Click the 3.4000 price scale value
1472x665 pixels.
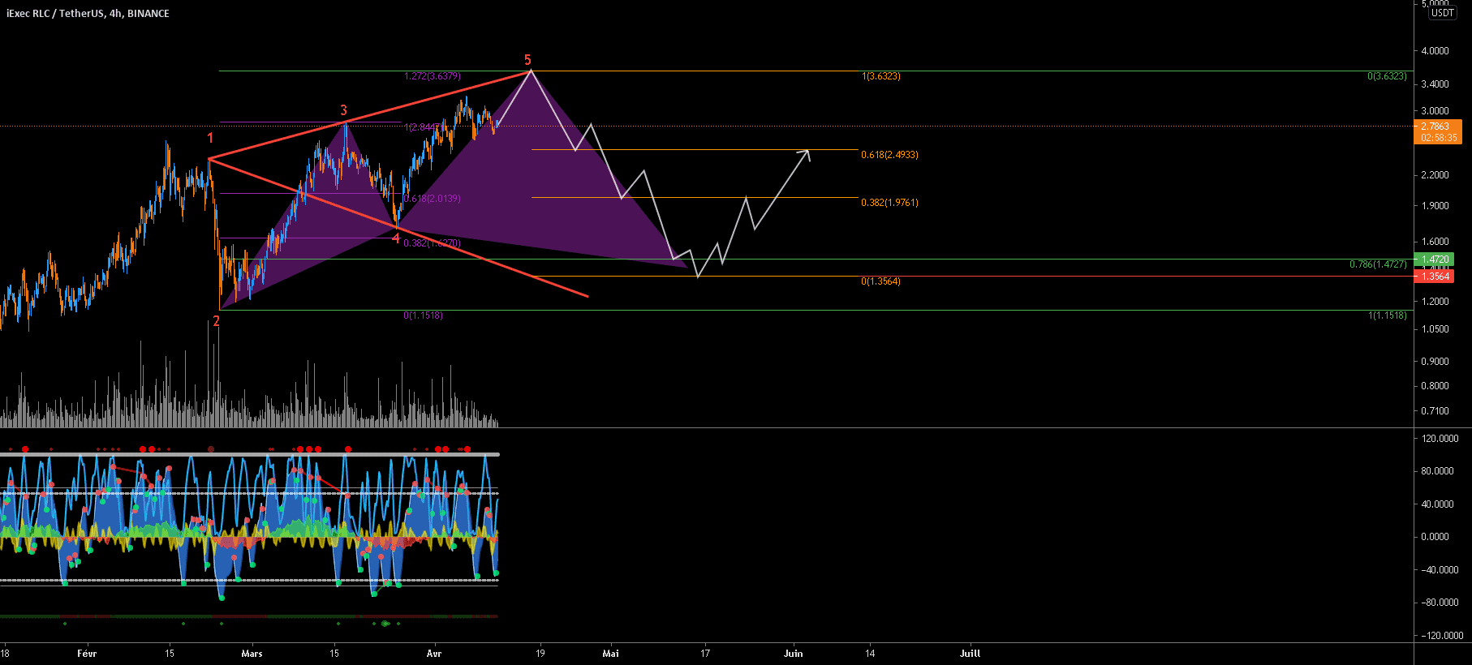1435,84
